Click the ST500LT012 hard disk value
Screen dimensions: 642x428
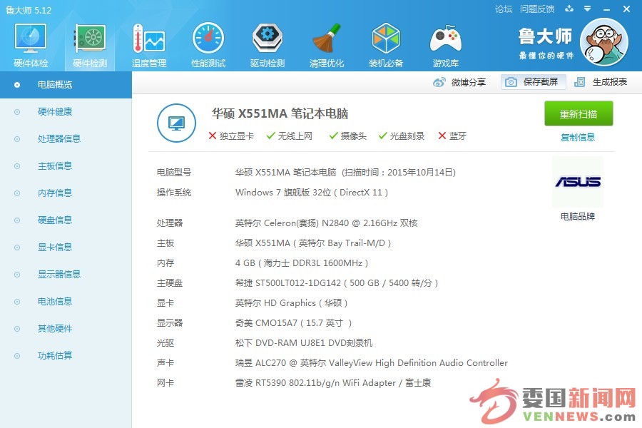pos(337,283)
